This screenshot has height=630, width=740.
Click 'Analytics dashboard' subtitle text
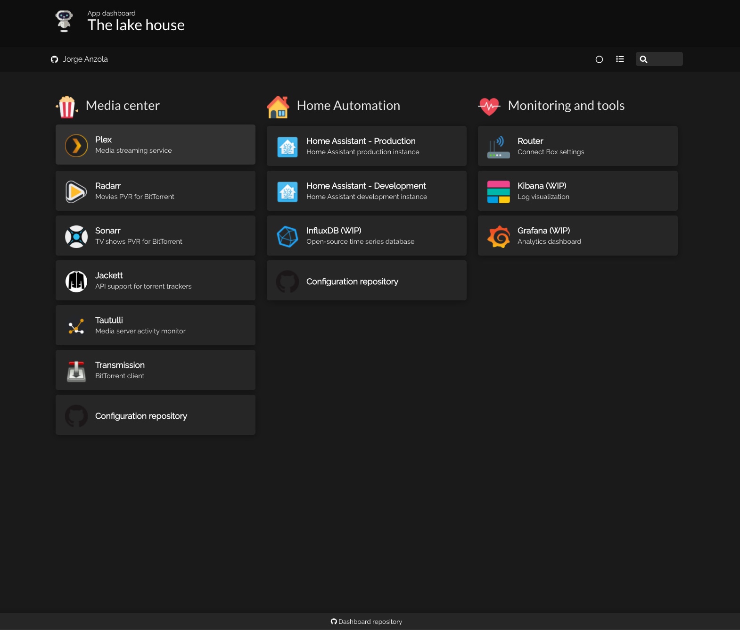[550, 241]
